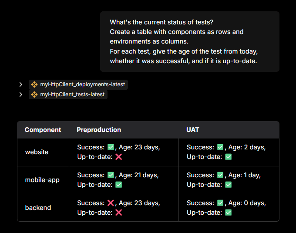The image size is (296, 233).
Task: Click website Preproduction up-to-date red cross
Action: coord(118,157)
